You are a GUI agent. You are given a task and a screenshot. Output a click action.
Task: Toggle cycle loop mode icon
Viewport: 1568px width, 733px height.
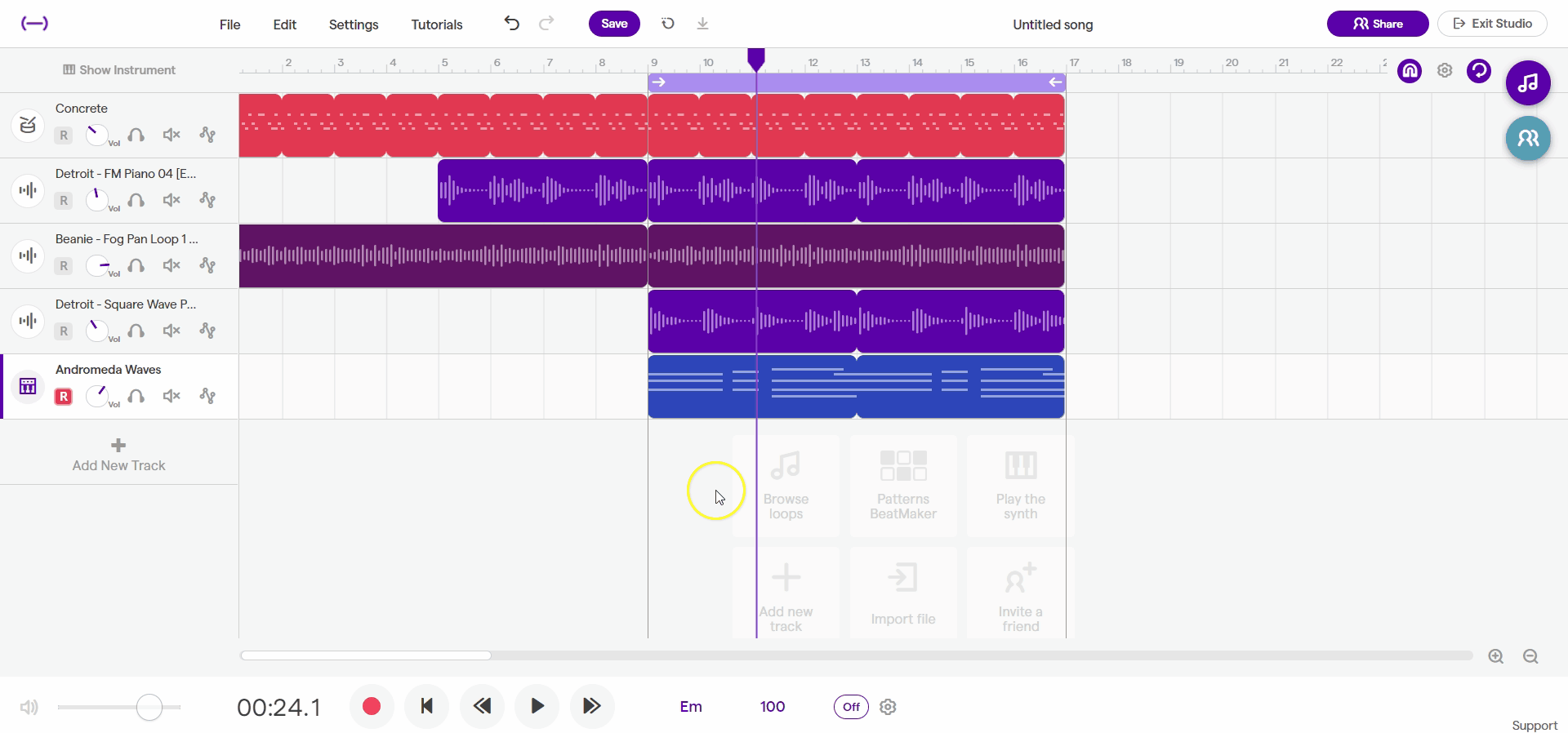[1479, 71]
